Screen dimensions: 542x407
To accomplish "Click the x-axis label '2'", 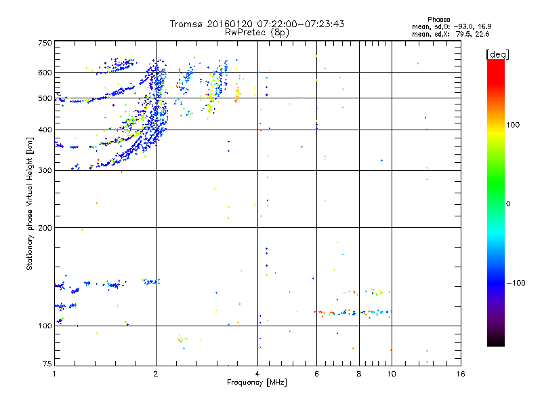I will click(156, 374).
